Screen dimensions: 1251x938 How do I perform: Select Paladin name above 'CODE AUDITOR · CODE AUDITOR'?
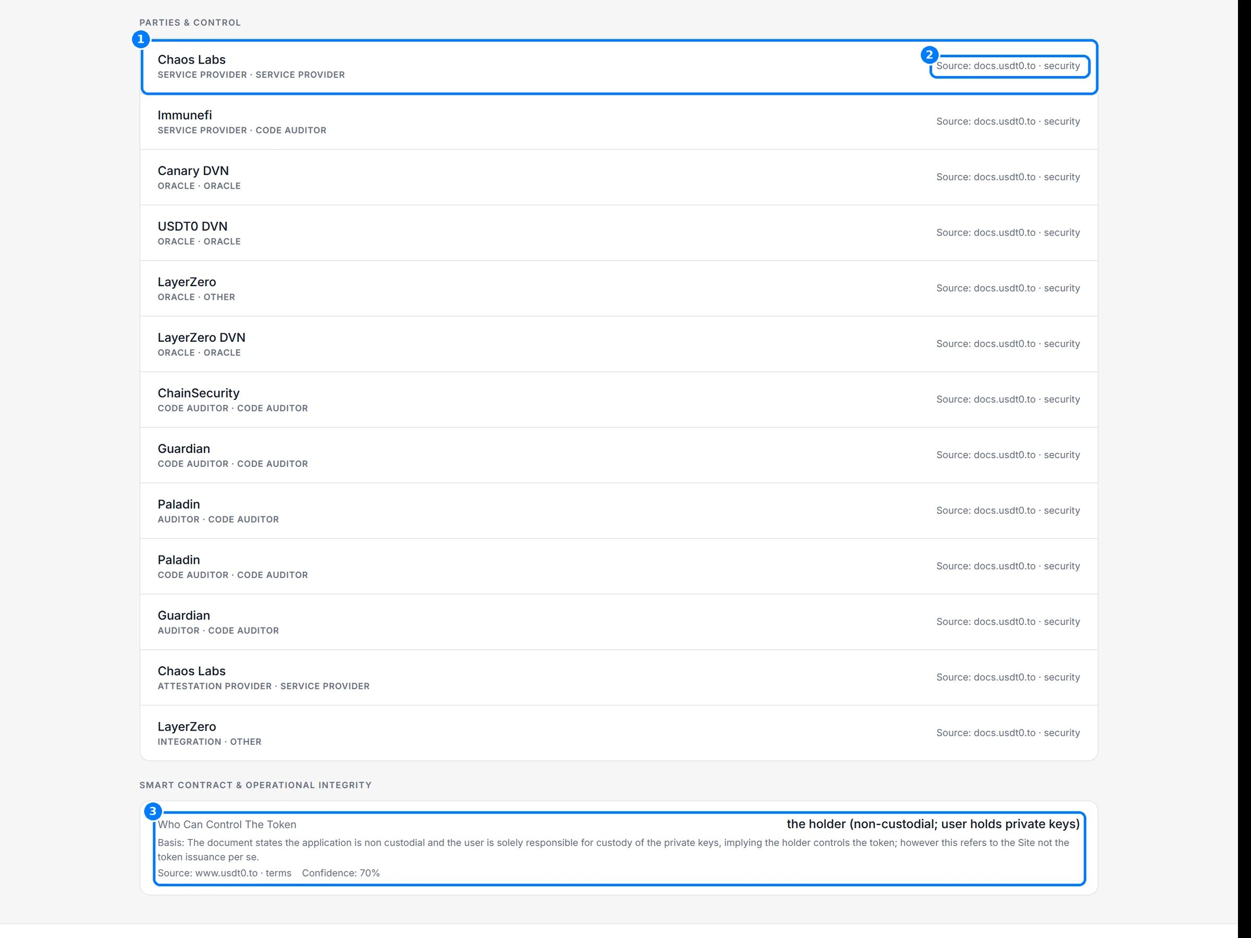[x=179, y=560]
